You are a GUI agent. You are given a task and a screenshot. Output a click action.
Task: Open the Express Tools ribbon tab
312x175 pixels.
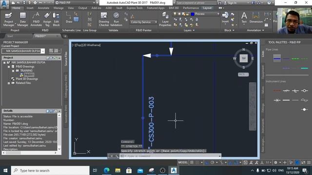pyautogui.click(x=135, y=8)
